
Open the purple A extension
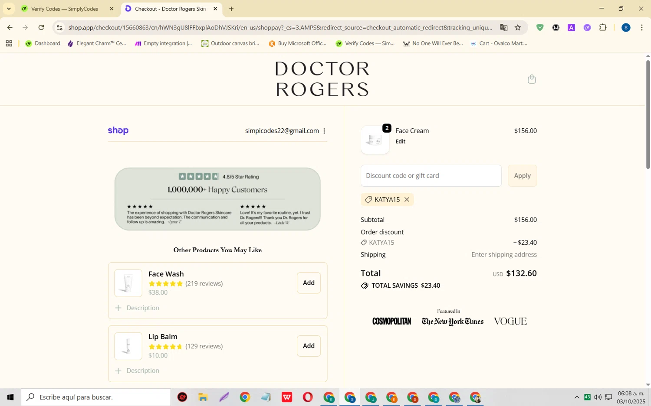pos(571,27)
